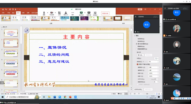The width and height of the screenshot is (191, 104).
Task: Save the presentation with the save icon
Action: 3,9
